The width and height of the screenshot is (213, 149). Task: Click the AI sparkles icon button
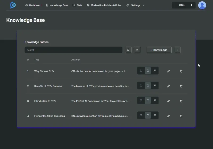[137, 50]
